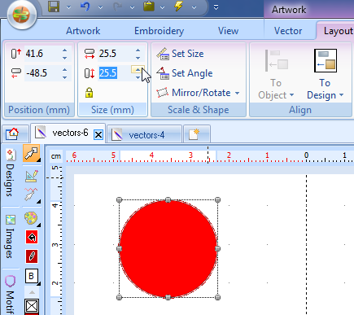
Task: Open the Images side panel
Action: pyautogui.click(x=11, y=238)
